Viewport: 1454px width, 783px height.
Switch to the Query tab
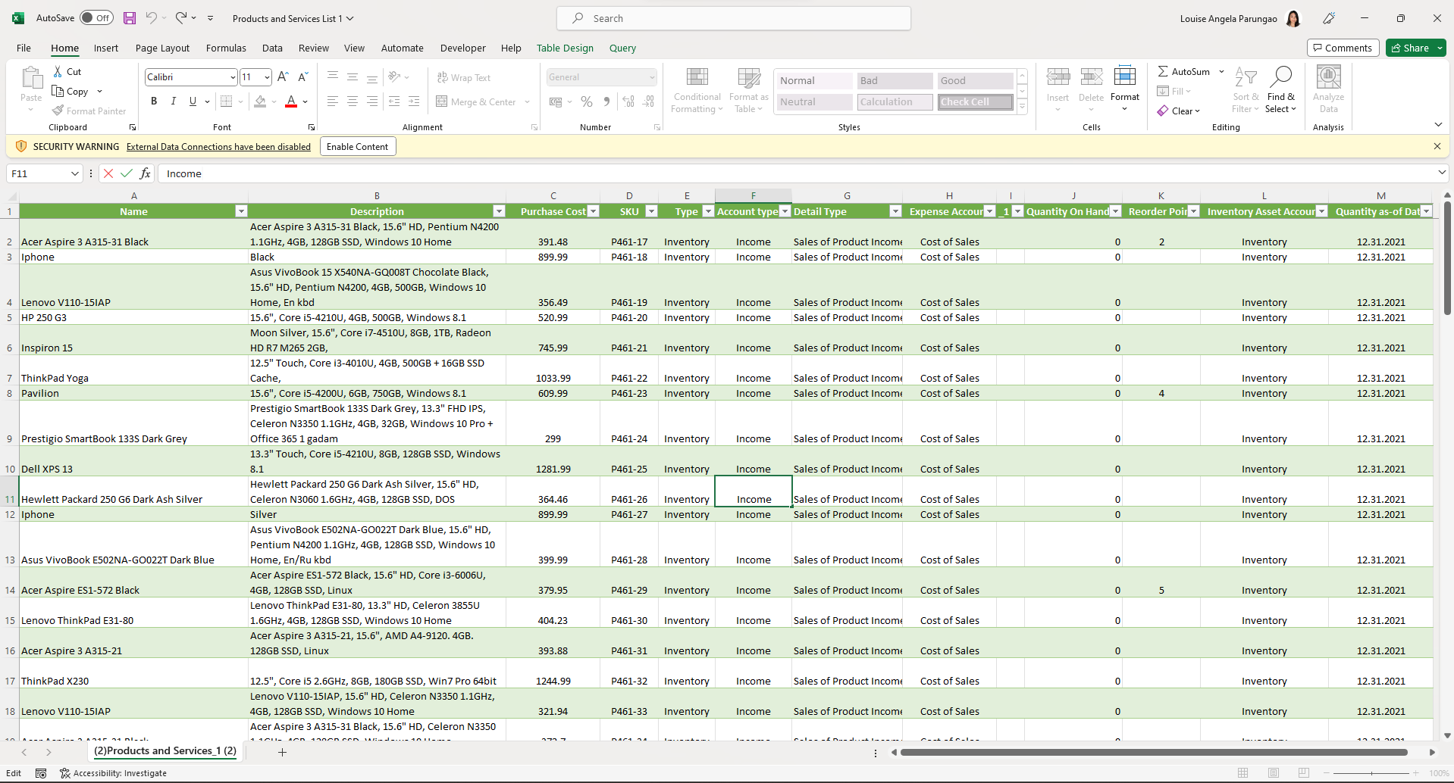click(622, 48)
